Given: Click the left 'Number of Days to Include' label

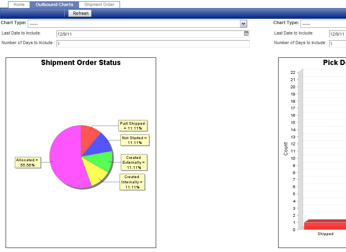Looking at the screenshot, I should point(27,43).
